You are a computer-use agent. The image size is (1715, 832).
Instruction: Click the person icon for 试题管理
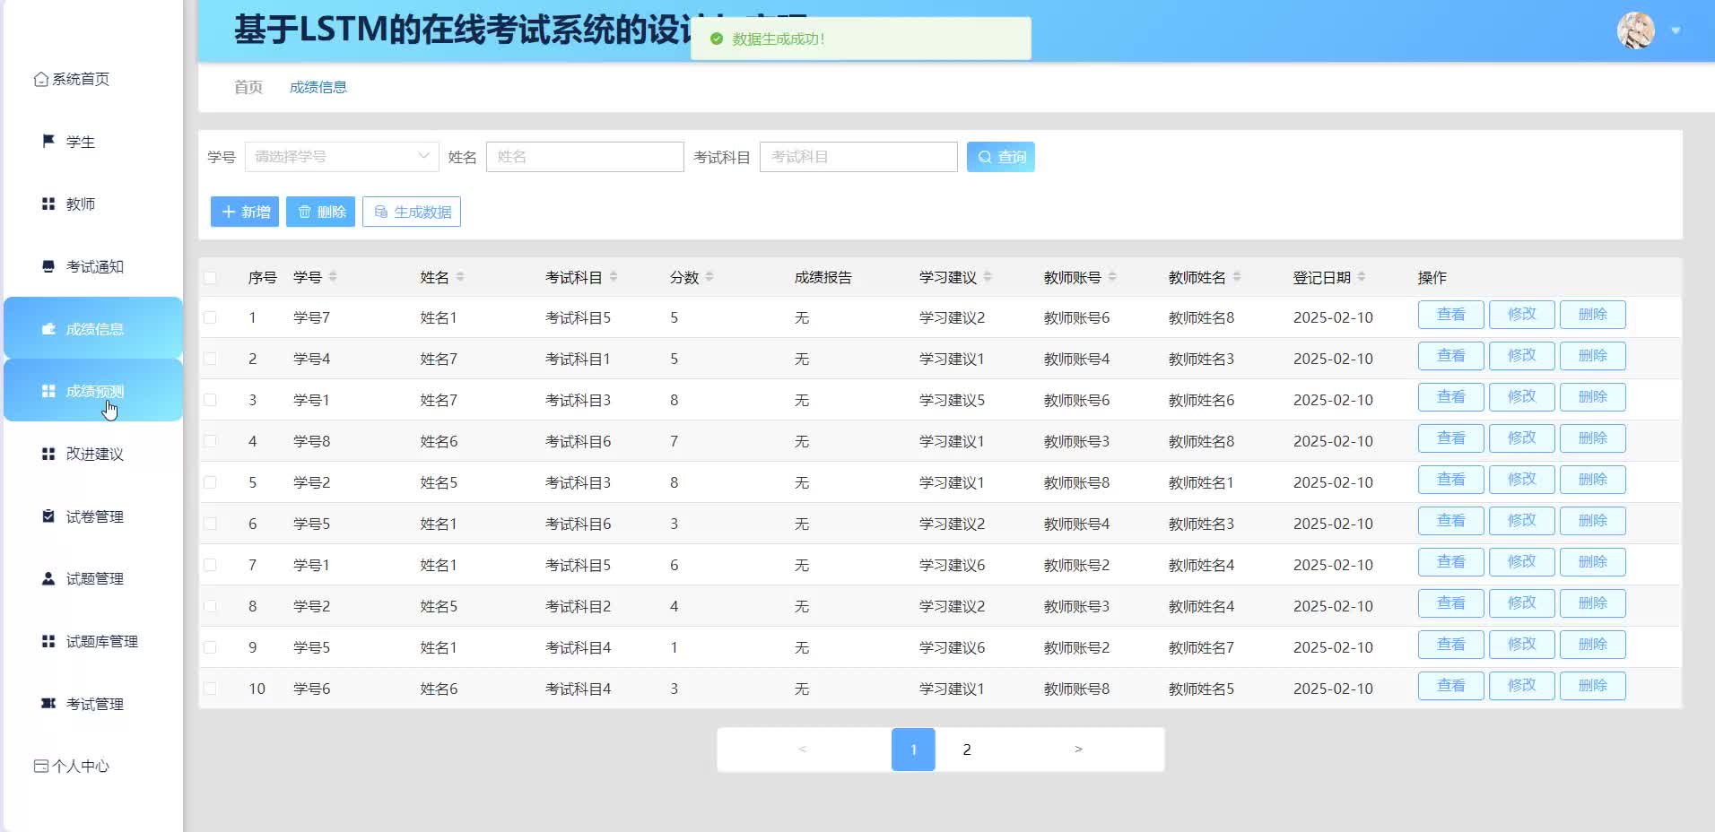click(x=48, y=578)
